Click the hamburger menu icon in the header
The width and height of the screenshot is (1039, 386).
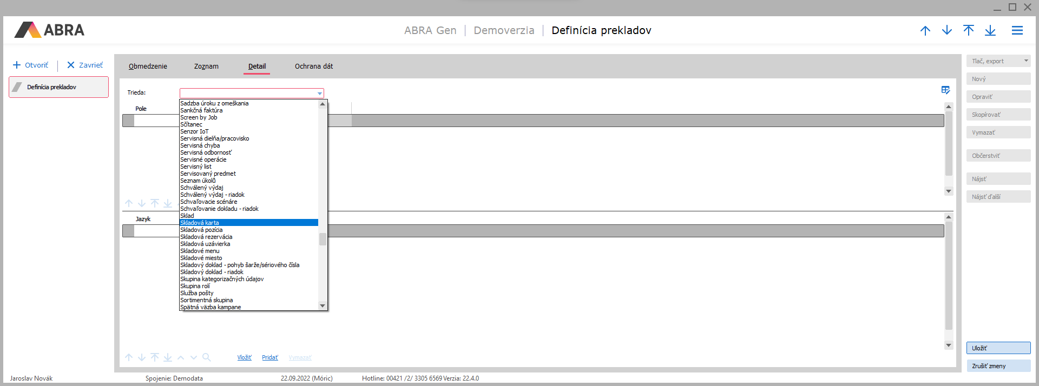pos(1017,31)
